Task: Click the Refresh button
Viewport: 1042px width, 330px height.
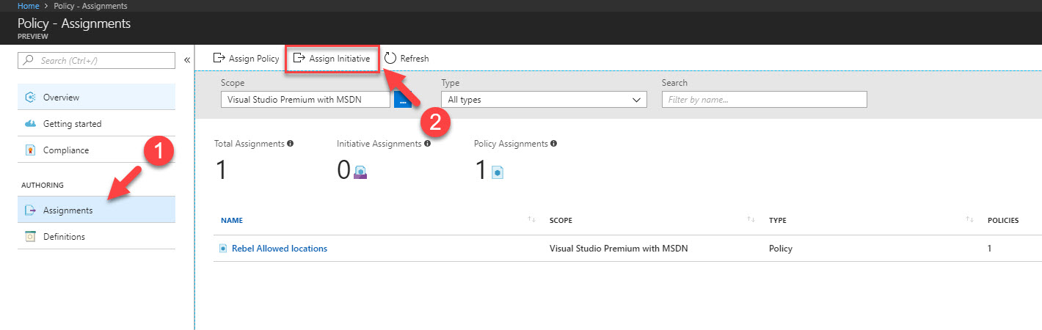Action: point(407,58)
